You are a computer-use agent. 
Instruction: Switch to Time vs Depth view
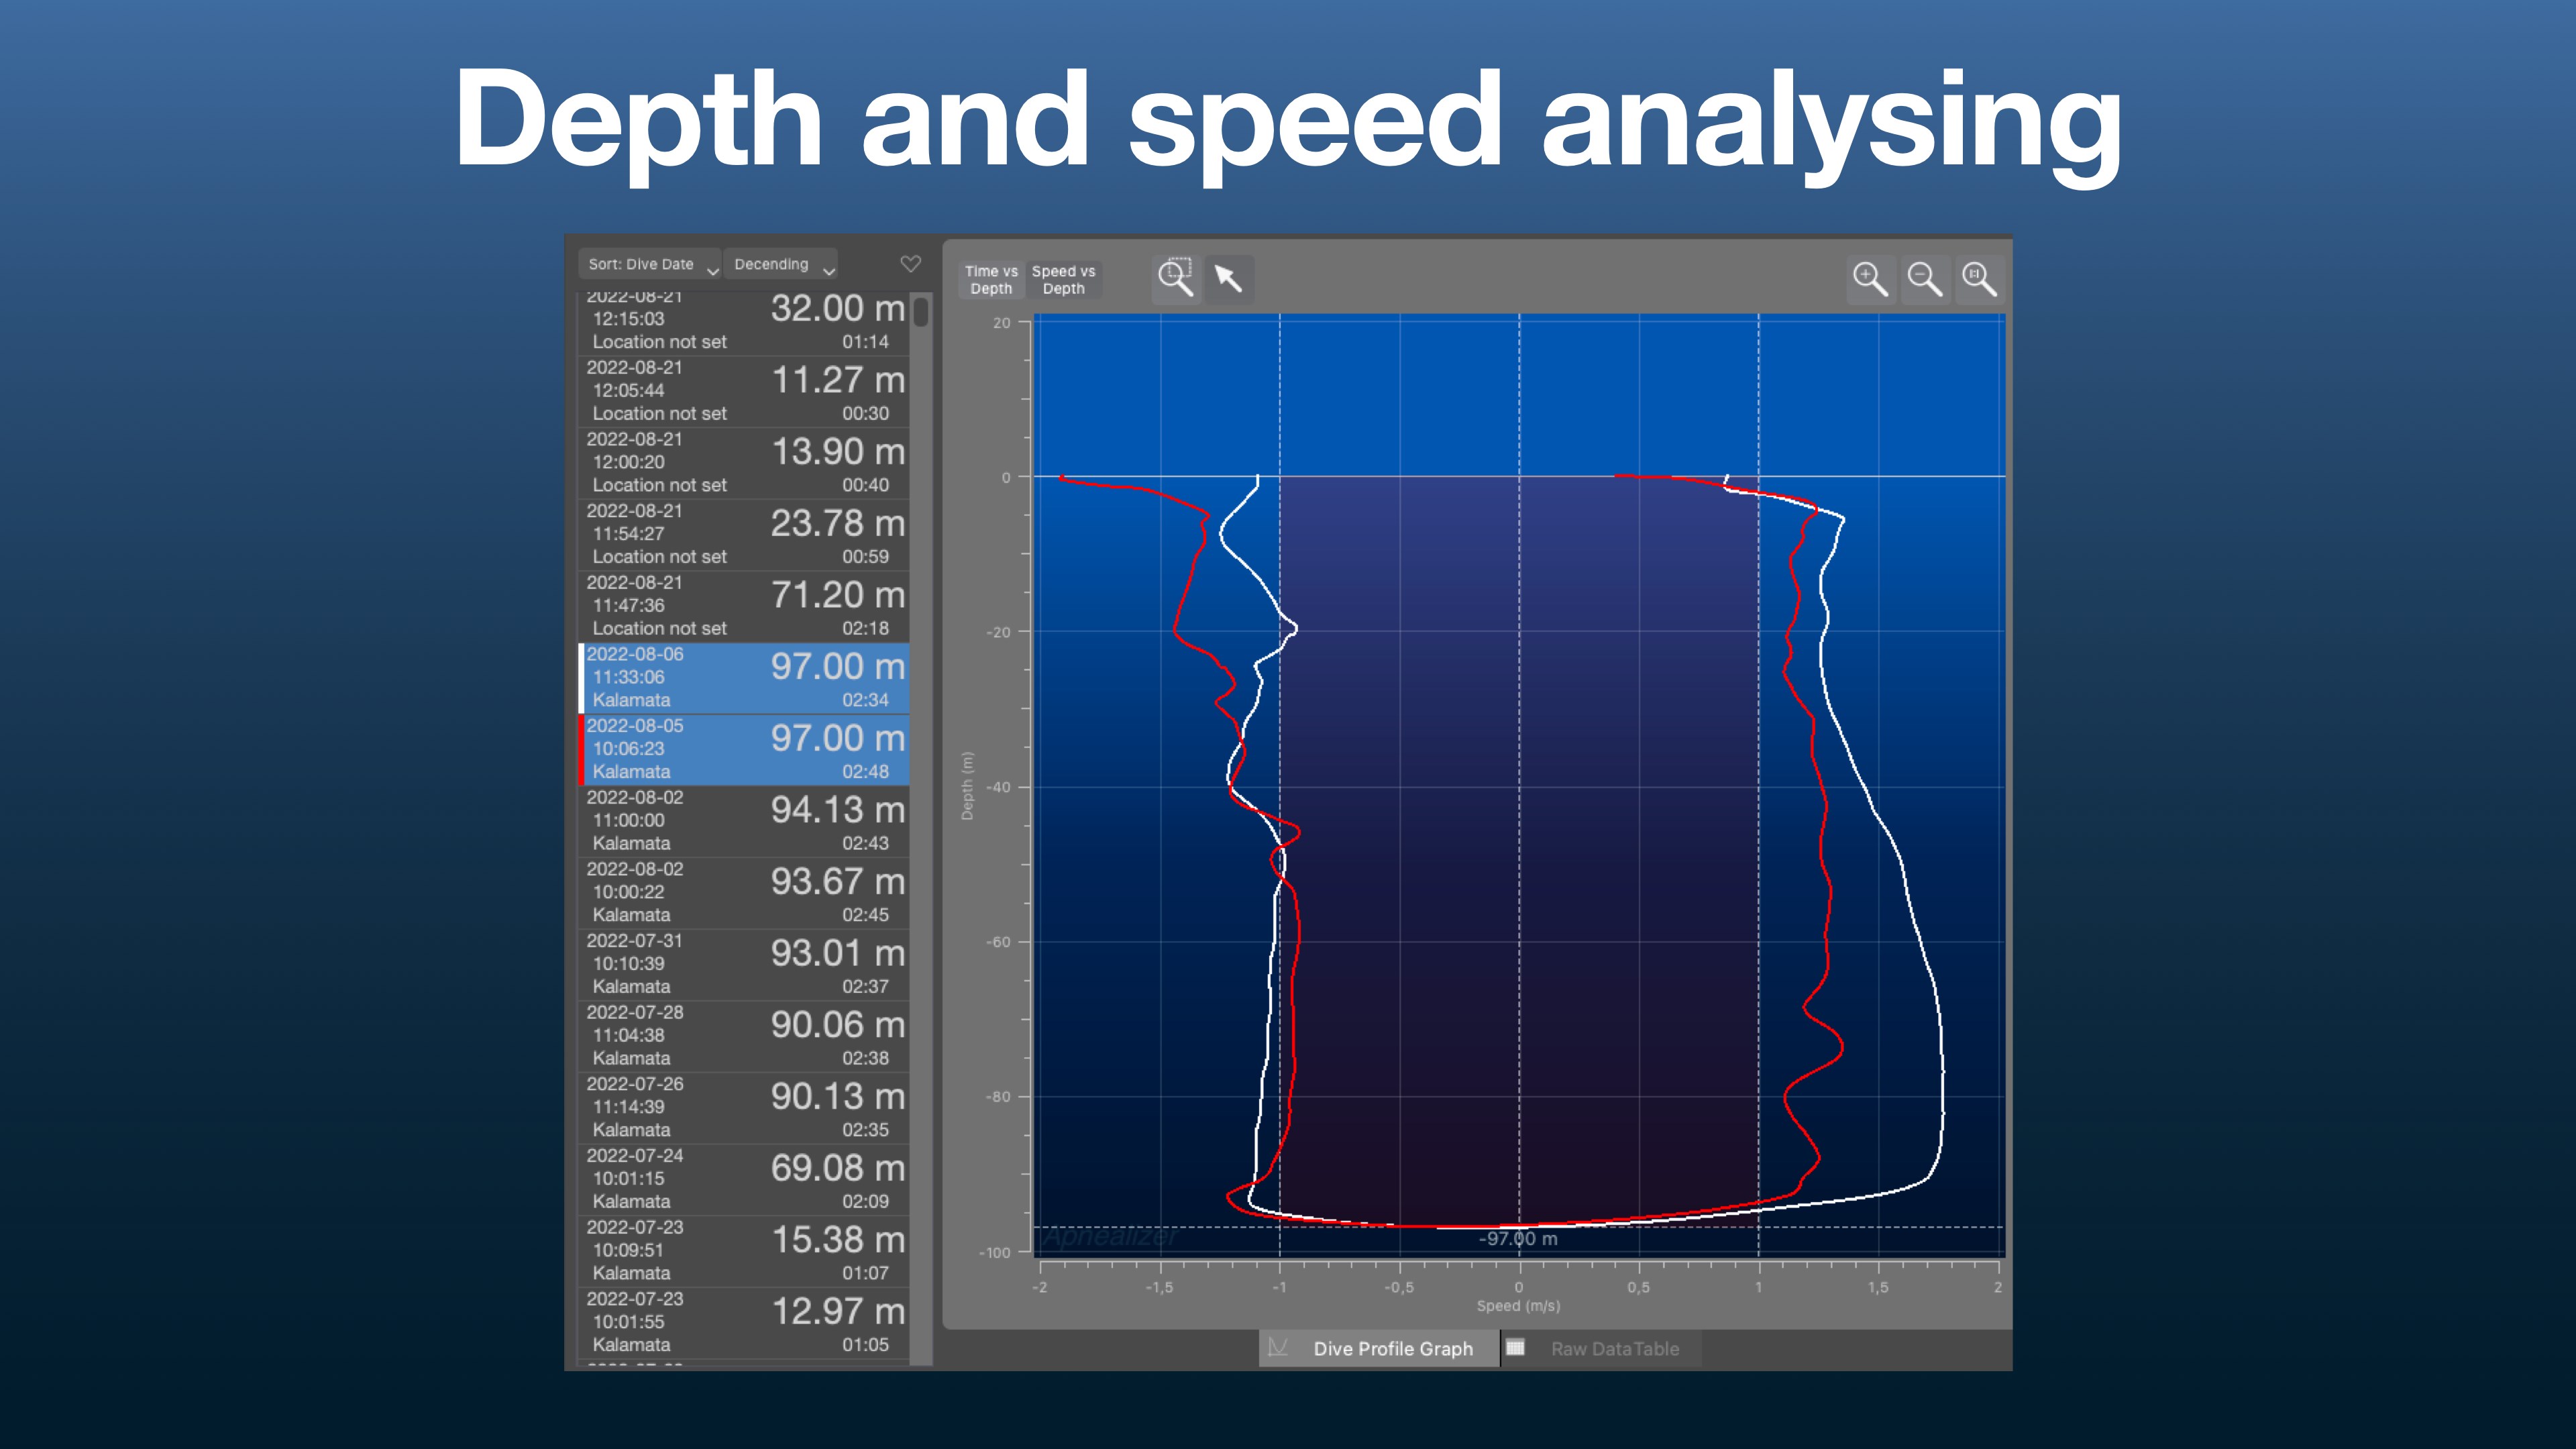(991, 280)
